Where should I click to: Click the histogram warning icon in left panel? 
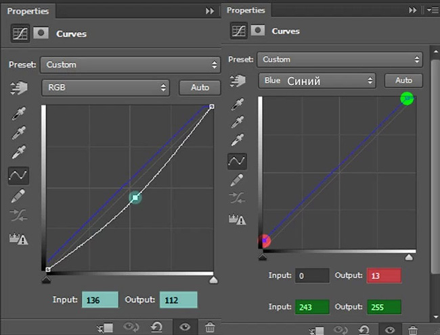tap(19, 238)
